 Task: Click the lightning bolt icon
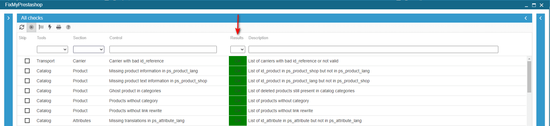click(50, 27)
